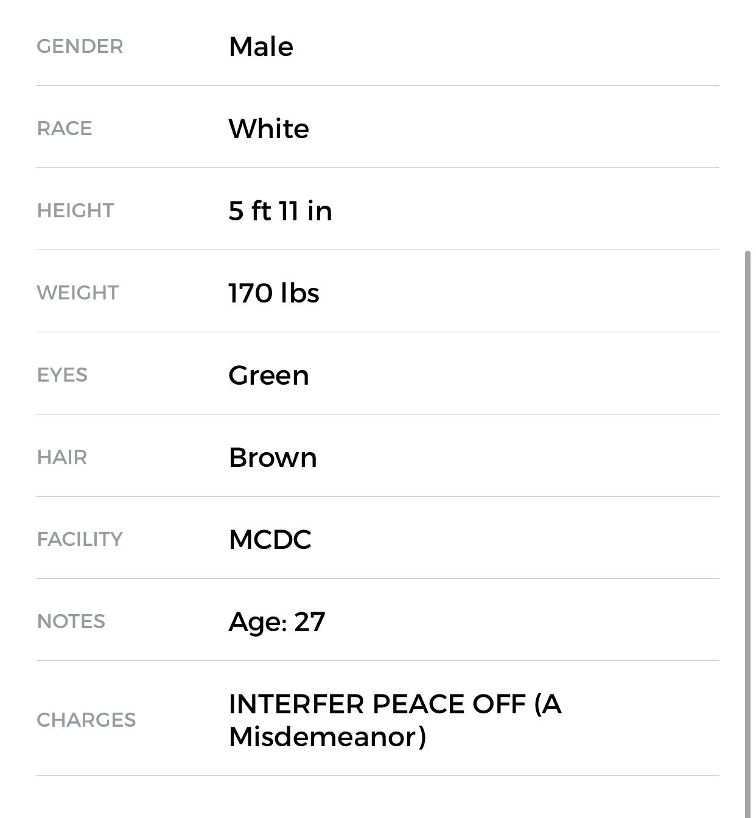Click the WEIGHT field label
Viewport: 756px width, 818px height.
[78, 293]
